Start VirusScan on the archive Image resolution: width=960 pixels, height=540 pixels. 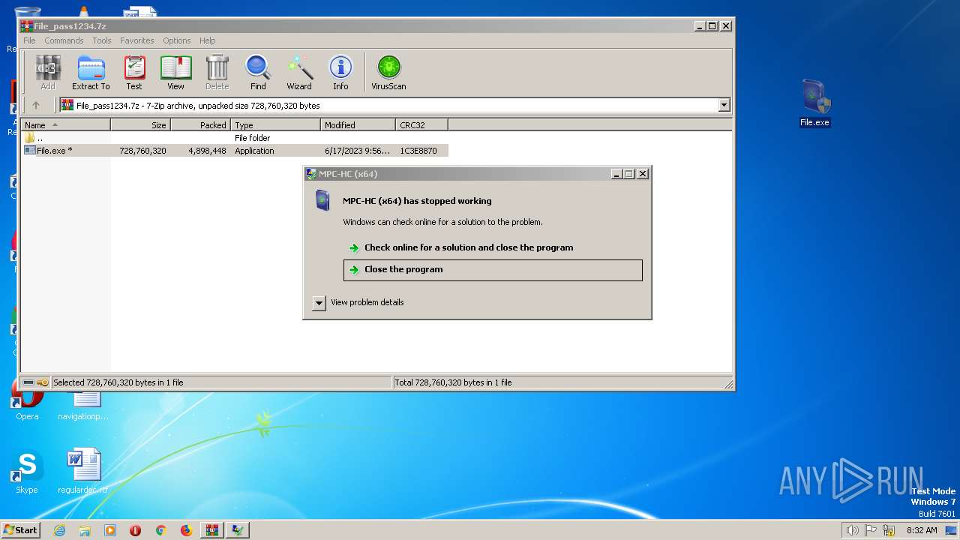tap(388, 73)
